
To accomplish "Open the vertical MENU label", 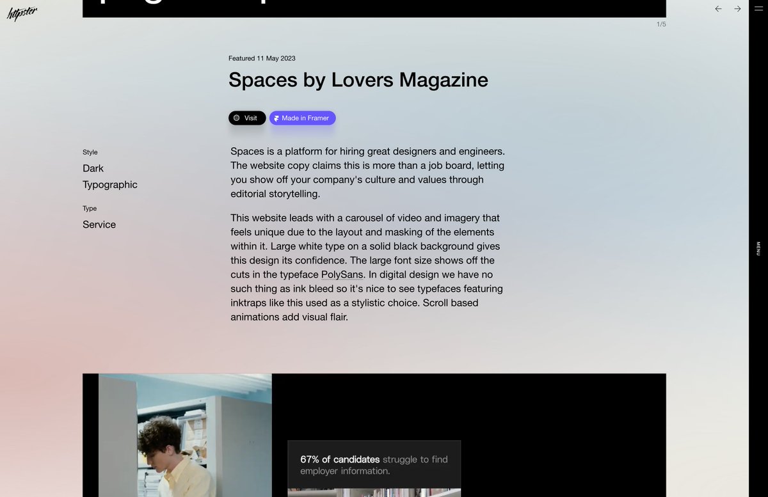I will (x=758, y=249).
